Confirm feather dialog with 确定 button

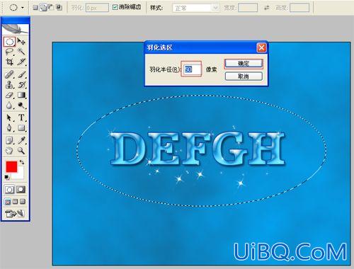click(x=244, y=64)
